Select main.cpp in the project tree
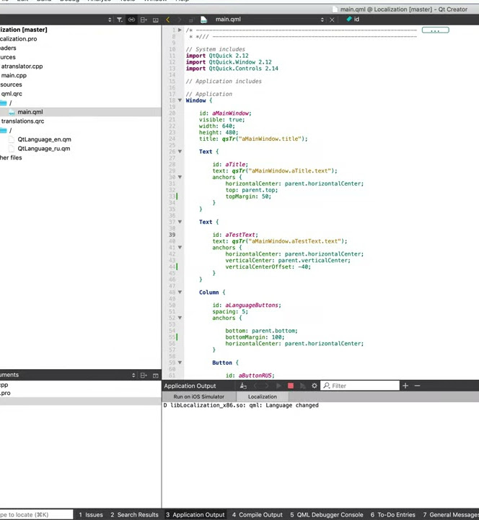 pyautogui.click(x=14, y=75)
